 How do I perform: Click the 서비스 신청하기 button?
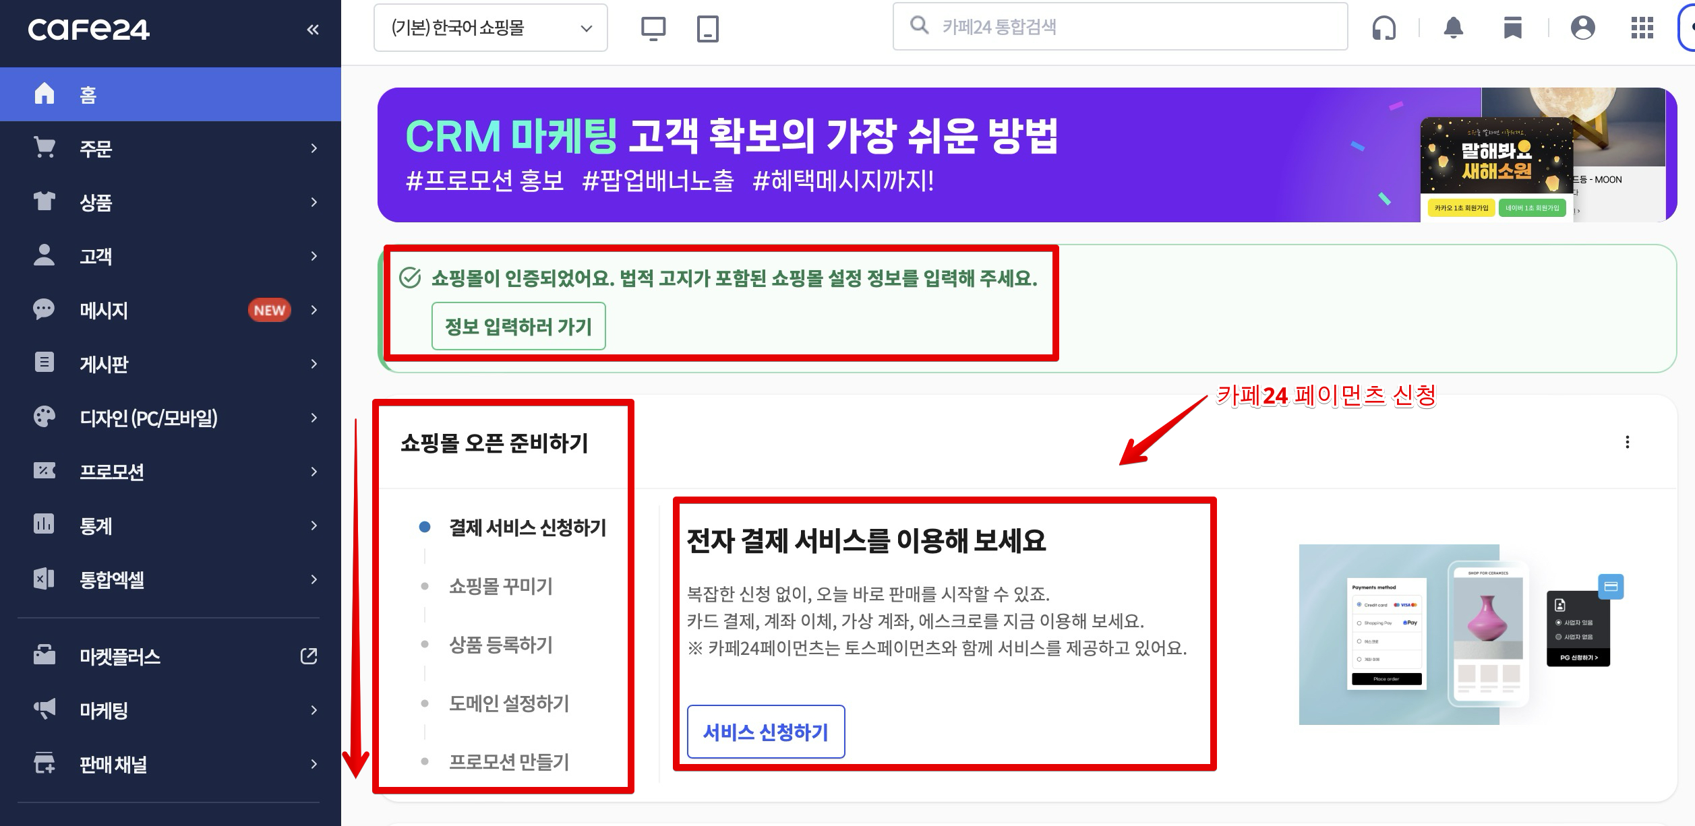tap(765, 732)
